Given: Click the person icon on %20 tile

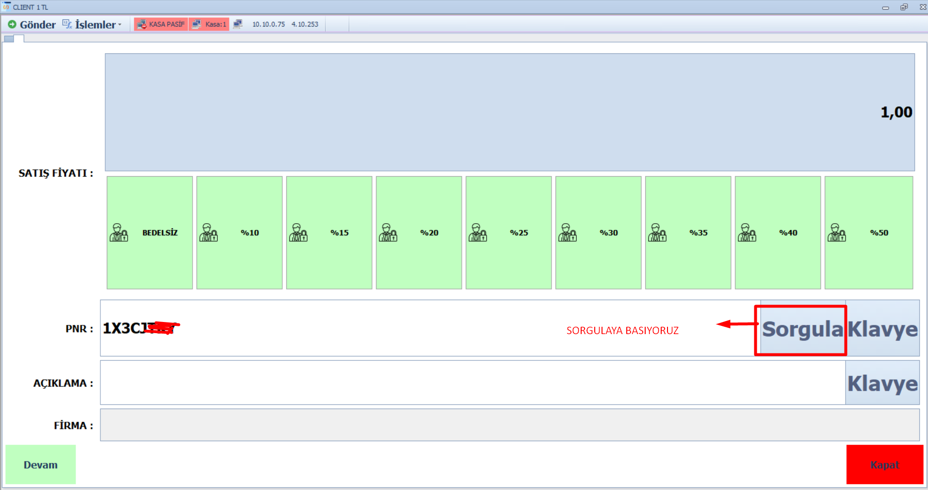Looking at the screenshot, I should (388, 232).
